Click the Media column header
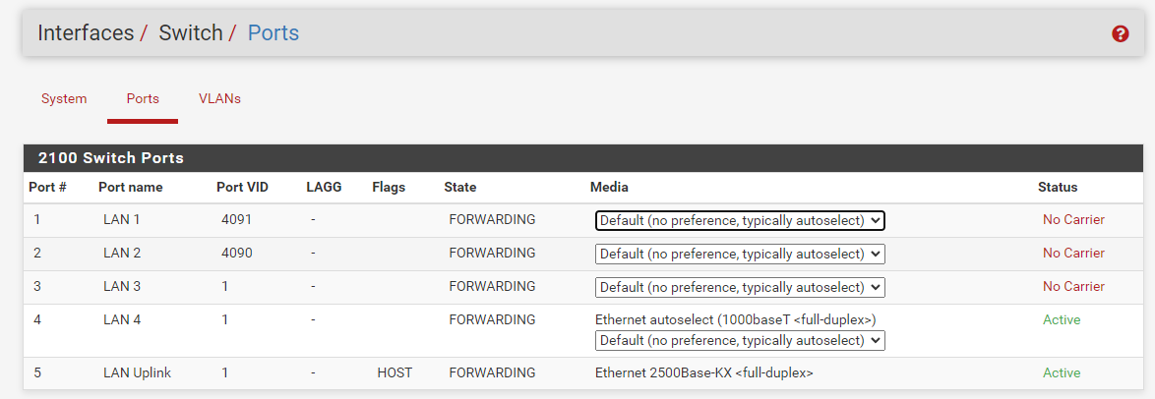Image resolution: width=1155 pixels, height=399 pixels. (x=609, y=187)
